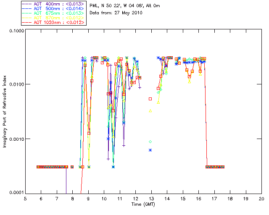269x215 pixels.
Task: Click the 0.0010 y-axis label
Action: (16, 139)
